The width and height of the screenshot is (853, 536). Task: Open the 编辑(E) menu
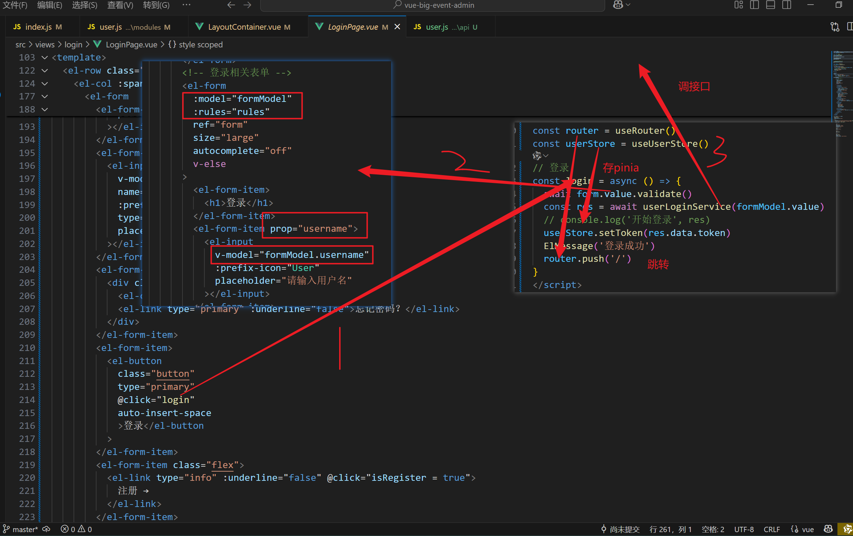[x=50, y=5]
